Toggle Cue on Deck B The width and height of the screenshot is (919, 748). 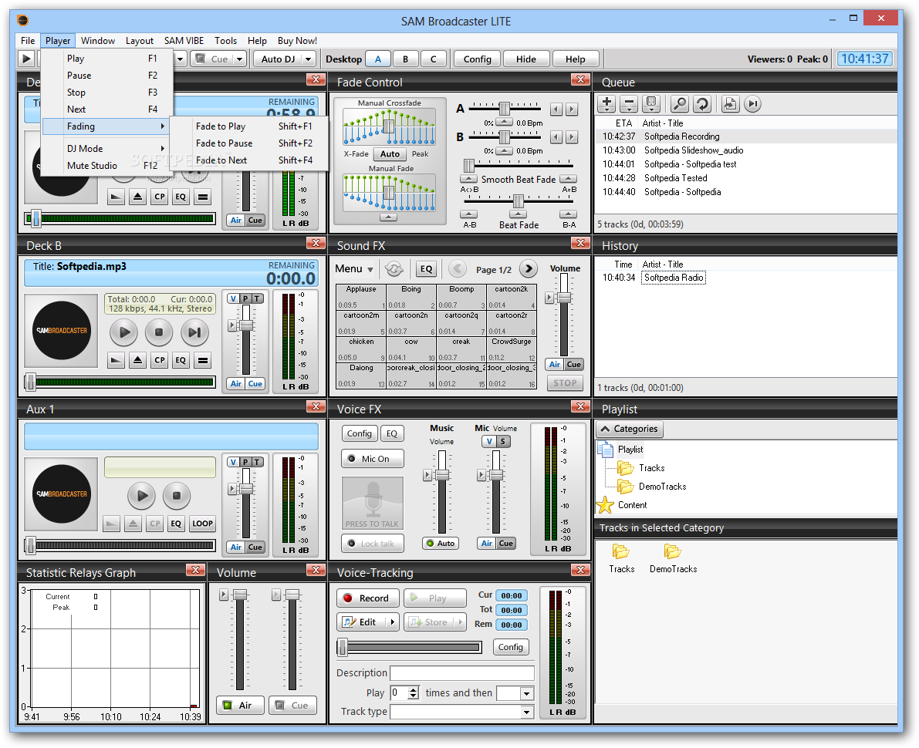pos(255,384)
